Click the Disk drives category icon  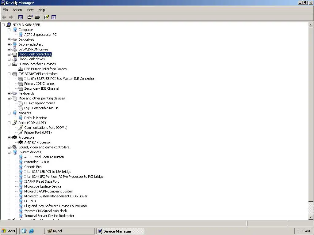pyautogui.click(x=15, y=39)
